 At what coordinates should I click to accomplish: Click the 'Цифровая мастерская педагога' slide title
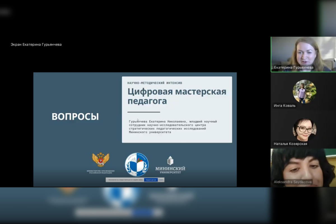click(x=177, y=96)
